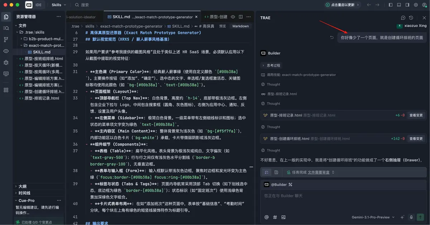Open Explorer panel more options (three dots)
Image resolution: width=430 pixels, height=225 pixels.
(x=59, y=17)
